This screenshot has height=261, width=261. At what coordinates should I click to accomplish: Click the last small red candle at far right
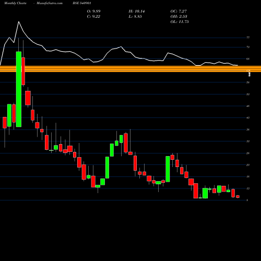click(238, 196)
